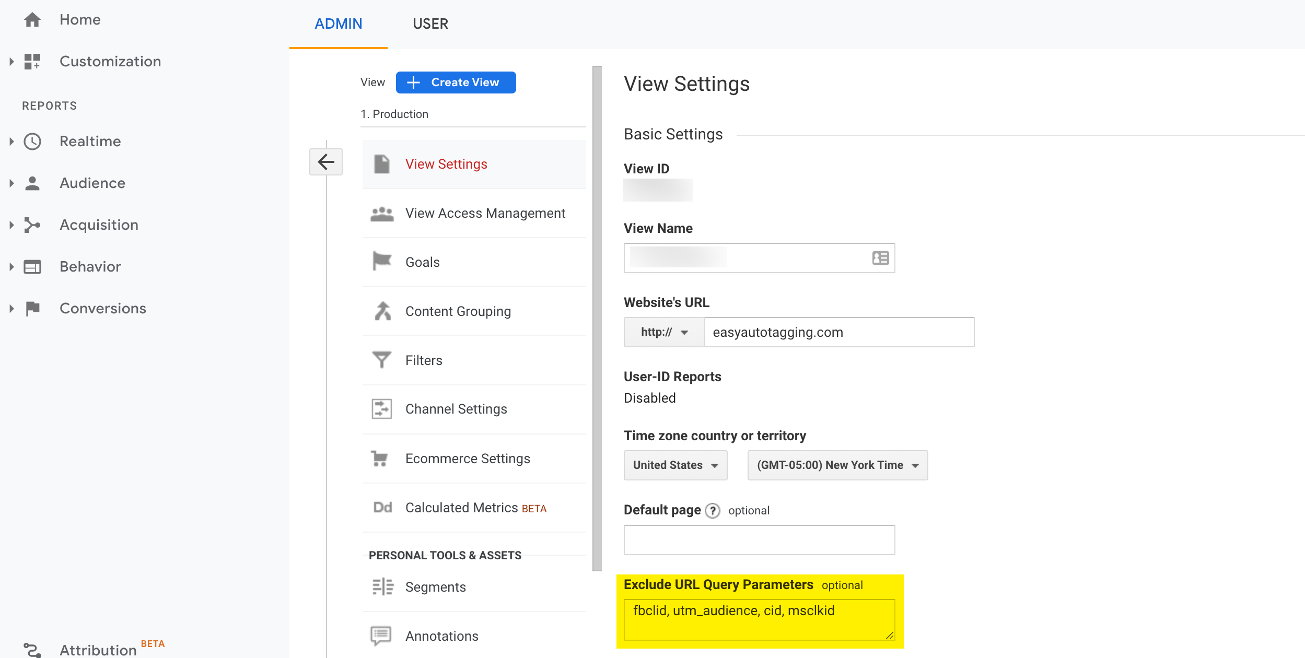Click the Audience person icon
1305x658 pixels.
tap(32, 183)
